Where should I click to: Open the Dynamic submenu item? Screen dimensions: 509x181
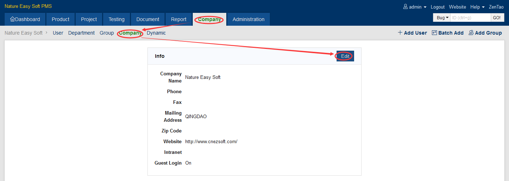156,33
